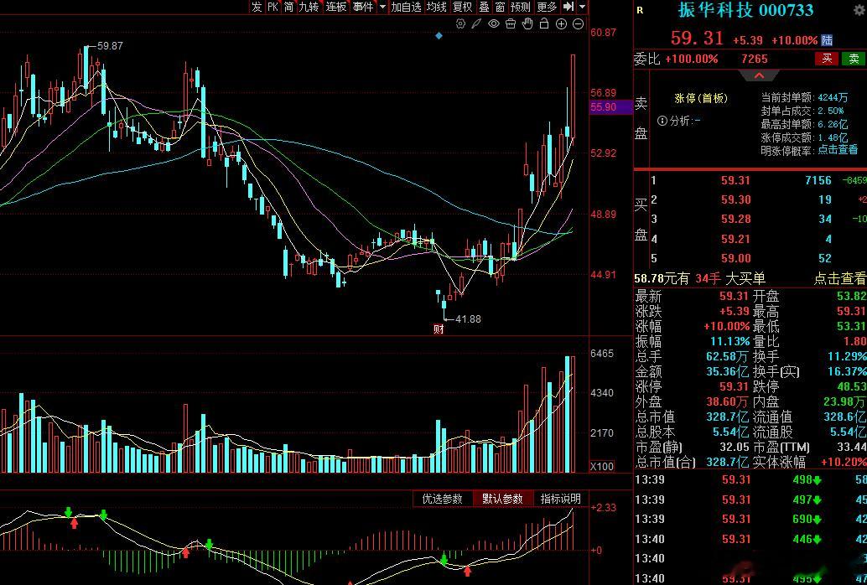Open the 均线 moving average menu
This screenshot has height=585, width=867.
pos(437,7)
